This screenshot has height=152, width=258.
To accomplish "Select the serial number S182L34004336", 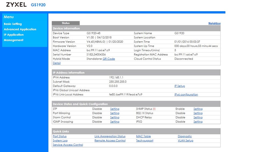I will (x=96, y=54).
